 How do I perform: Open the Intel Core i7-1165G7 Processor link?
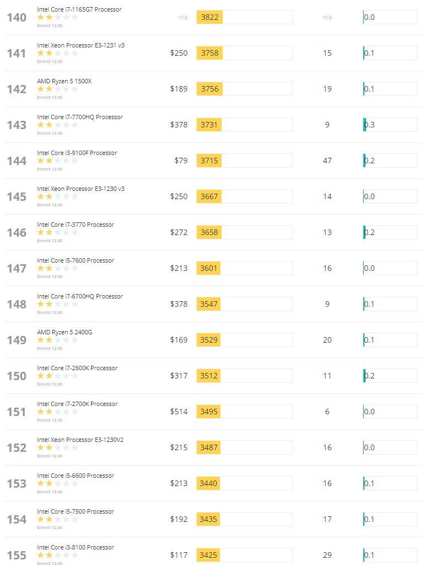coord(79,9)
